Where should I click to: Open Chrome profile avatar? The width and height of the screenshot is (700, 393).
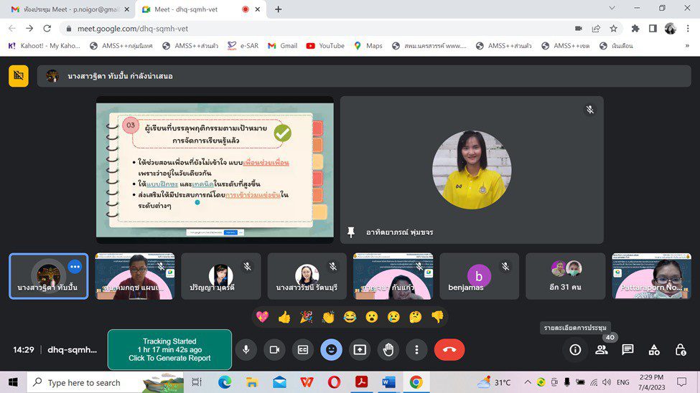670,29
